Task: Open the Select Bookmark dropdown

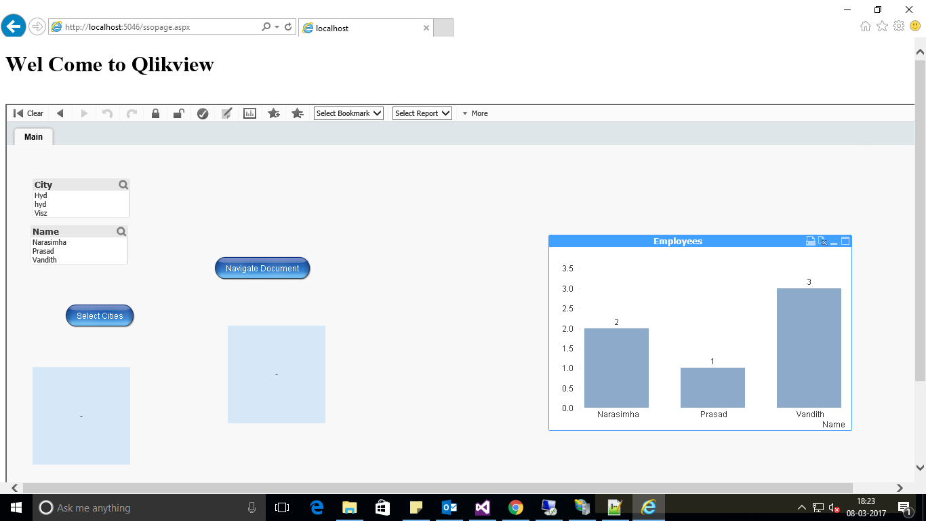Action: (x=348, y=113)
